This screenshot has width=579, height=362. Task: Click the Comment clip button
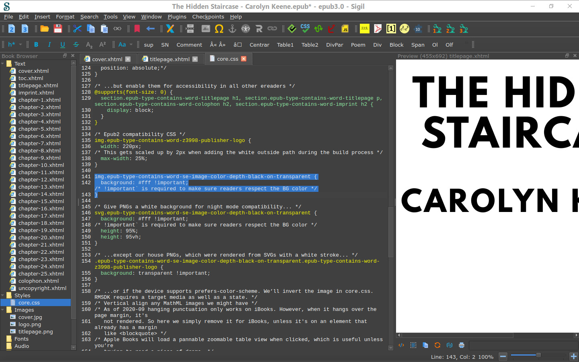189,45
